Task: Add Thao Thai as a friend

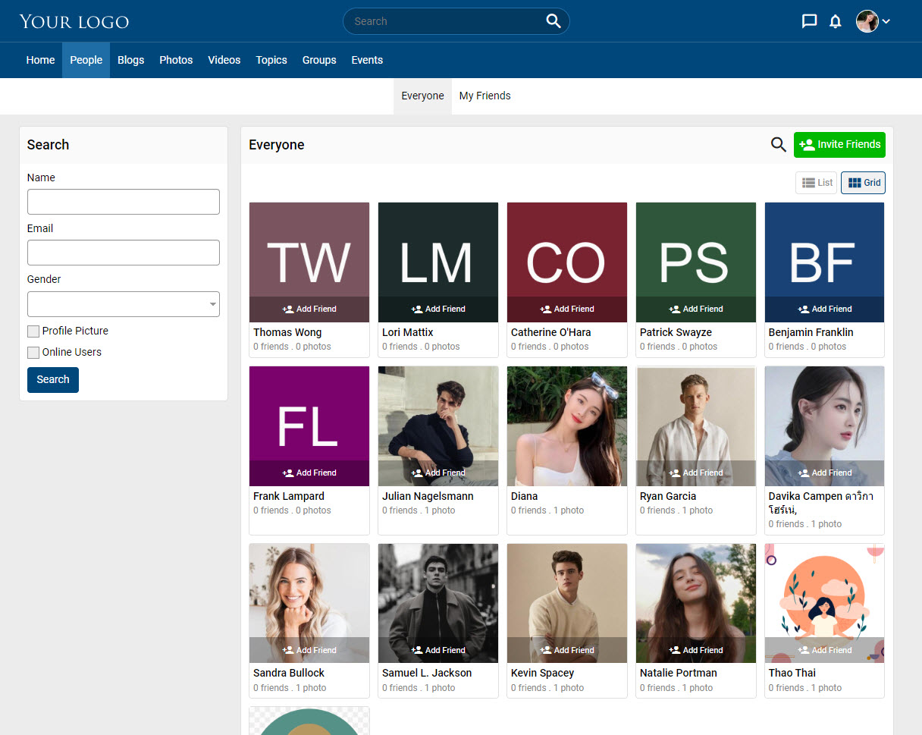Action: pos(825,650)
